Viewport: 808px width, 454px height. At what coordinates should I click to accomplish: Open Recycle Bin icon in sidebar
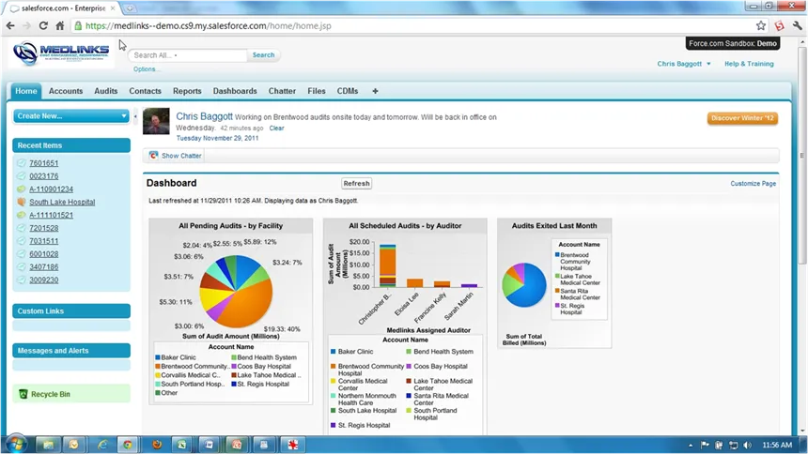point(23,394)
